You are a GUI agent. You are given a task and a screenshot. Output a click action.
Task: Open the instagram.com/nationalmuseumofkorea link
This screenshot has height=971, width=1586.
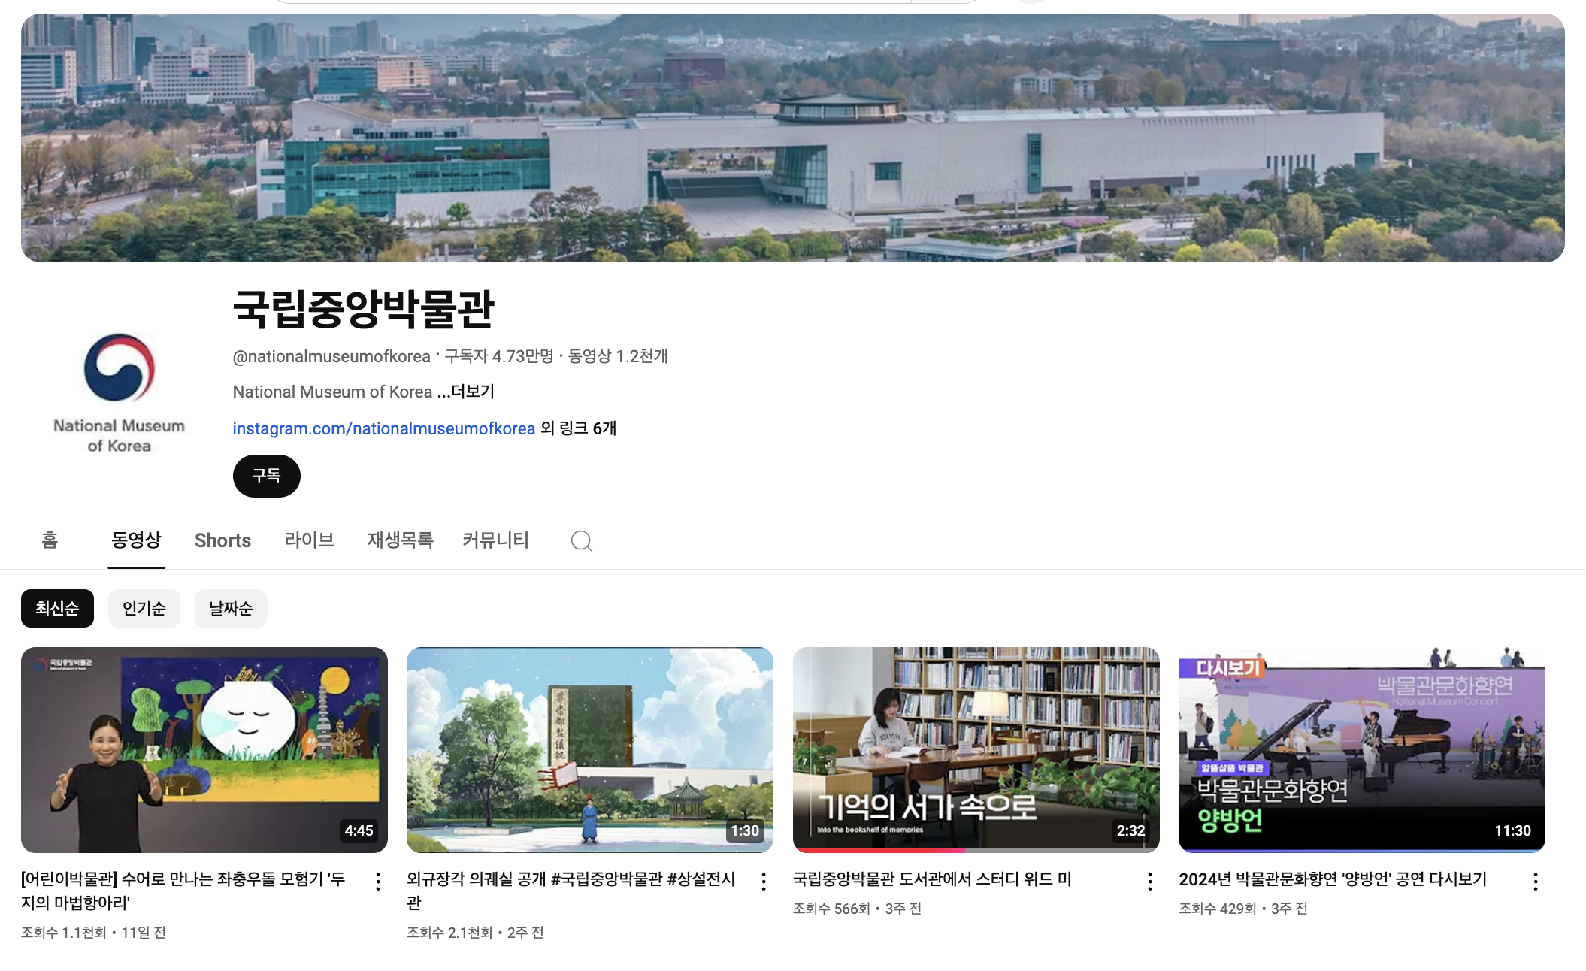coord(384,428)
